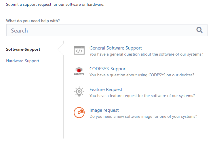
Task: Click the orange disc Image request icon
Action: pos(79,113)
